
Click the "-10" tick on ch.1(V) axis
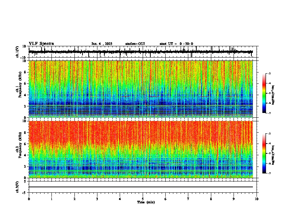pyautogui.click(x=23, y=58)
